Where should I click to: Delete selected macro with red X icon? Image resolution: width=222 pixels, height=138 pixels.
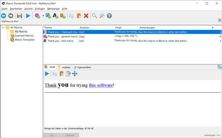tap(86, 16)
